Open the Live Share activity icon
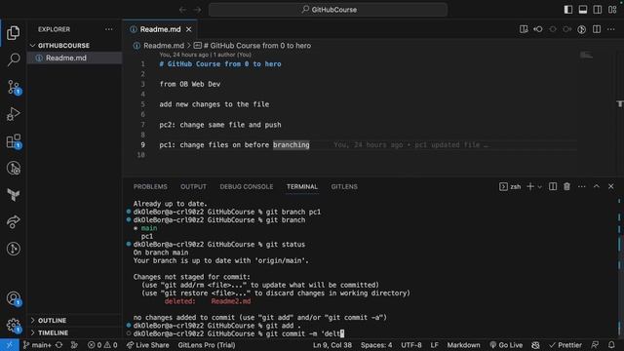Screen dimensions: 624x351 13,221
